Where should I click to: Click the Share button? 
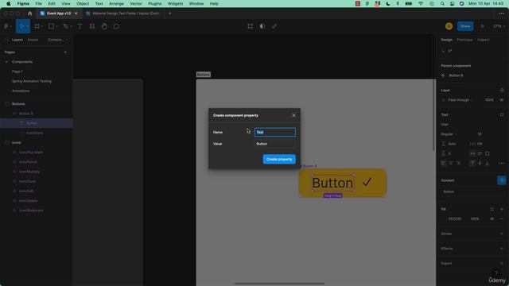(465, 26)
